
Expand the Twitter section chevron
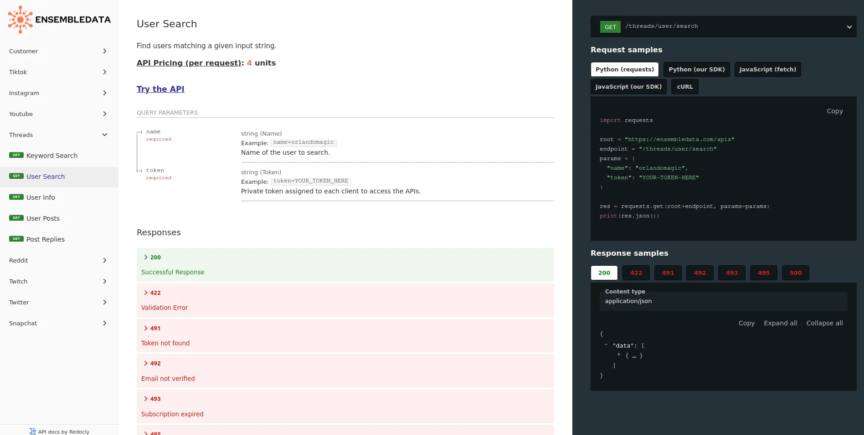coord(104,302)
